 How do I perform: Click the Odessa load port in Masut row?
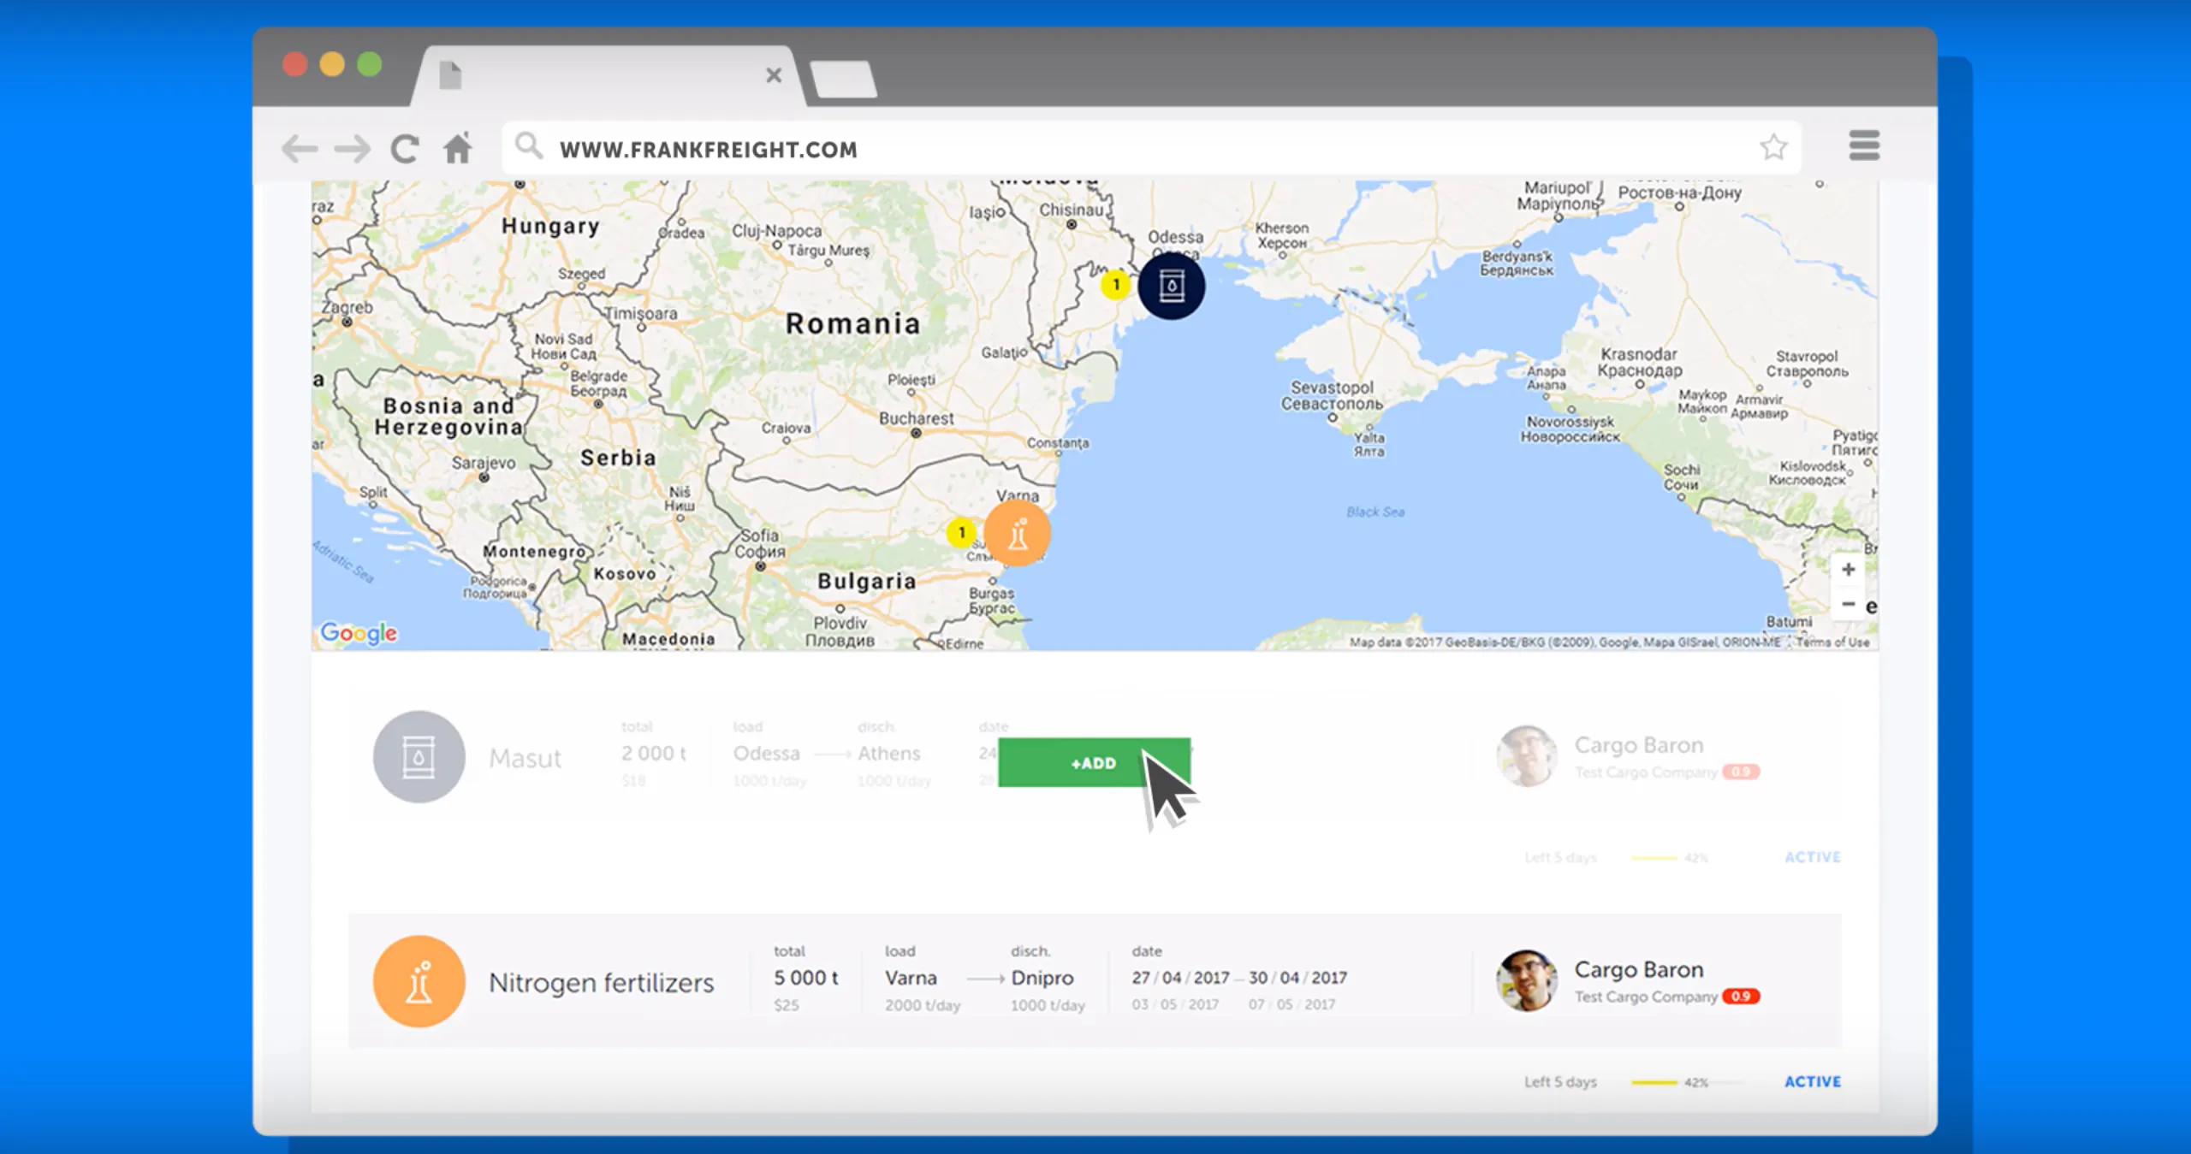point(766,754)
